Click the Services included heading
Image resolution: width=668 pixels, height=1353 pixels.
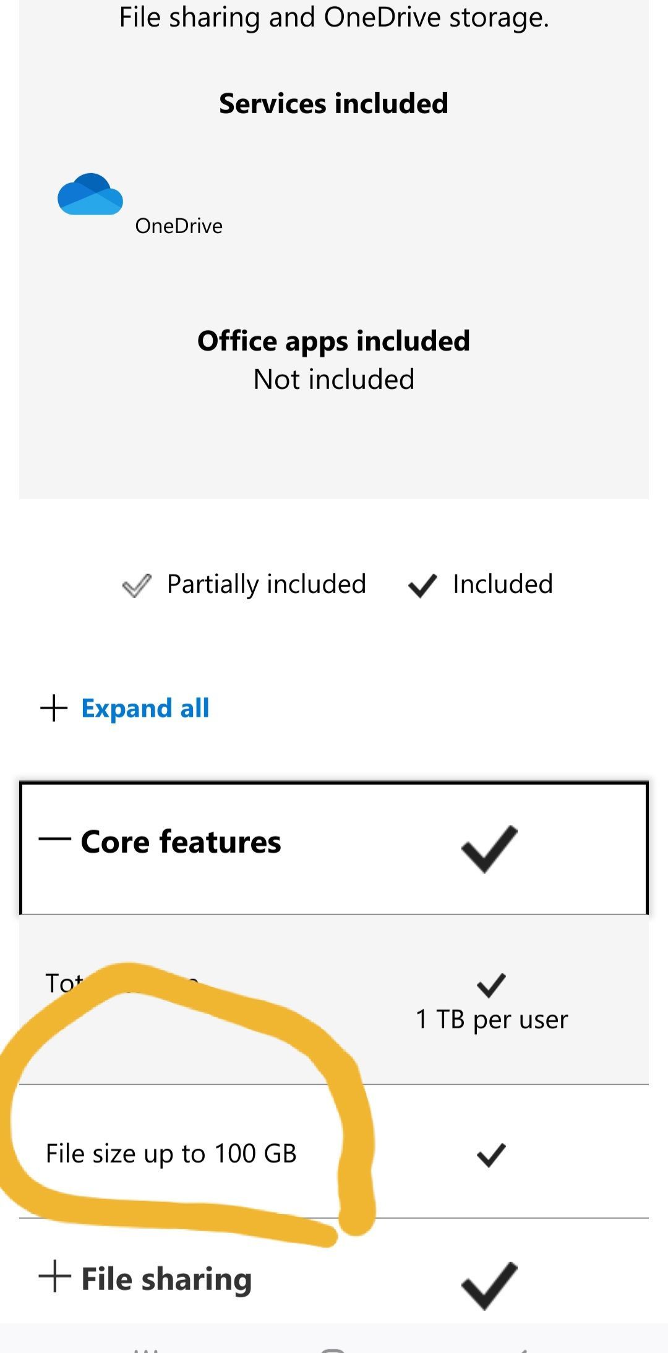(334, 103)
